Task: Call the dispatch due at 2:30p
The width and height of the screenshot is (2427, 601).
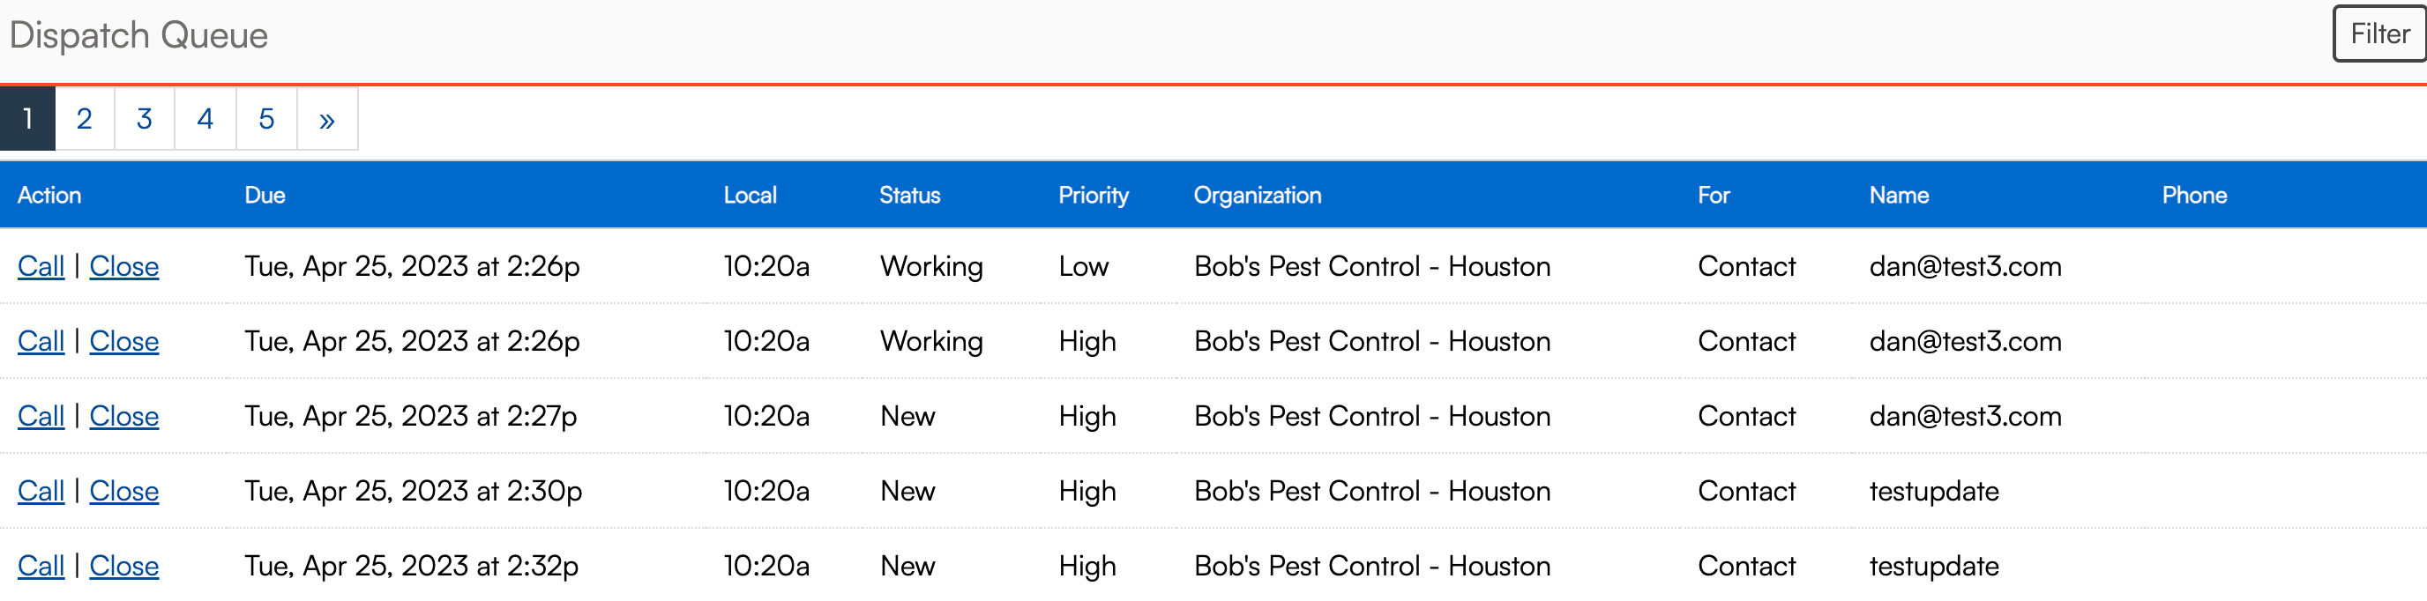Action: click(x=41, y=491)
